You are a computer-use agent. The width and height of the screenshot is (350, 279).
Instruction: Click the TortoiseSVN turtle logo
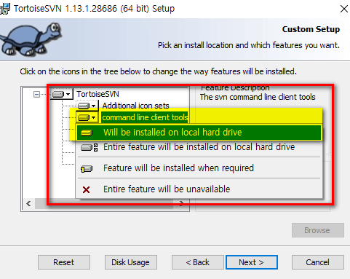(x=31, y=39)
